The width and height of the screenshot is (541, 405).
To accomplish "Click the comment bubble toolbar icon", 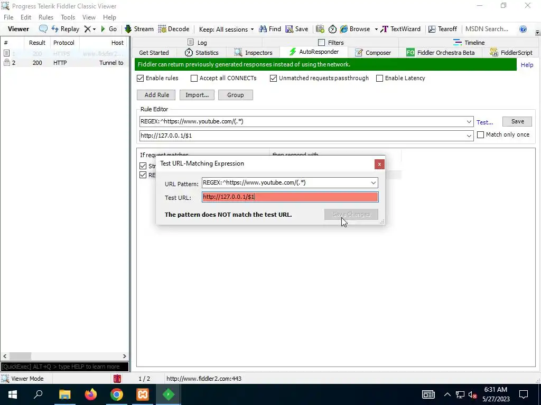I will [x=43, y=29].
